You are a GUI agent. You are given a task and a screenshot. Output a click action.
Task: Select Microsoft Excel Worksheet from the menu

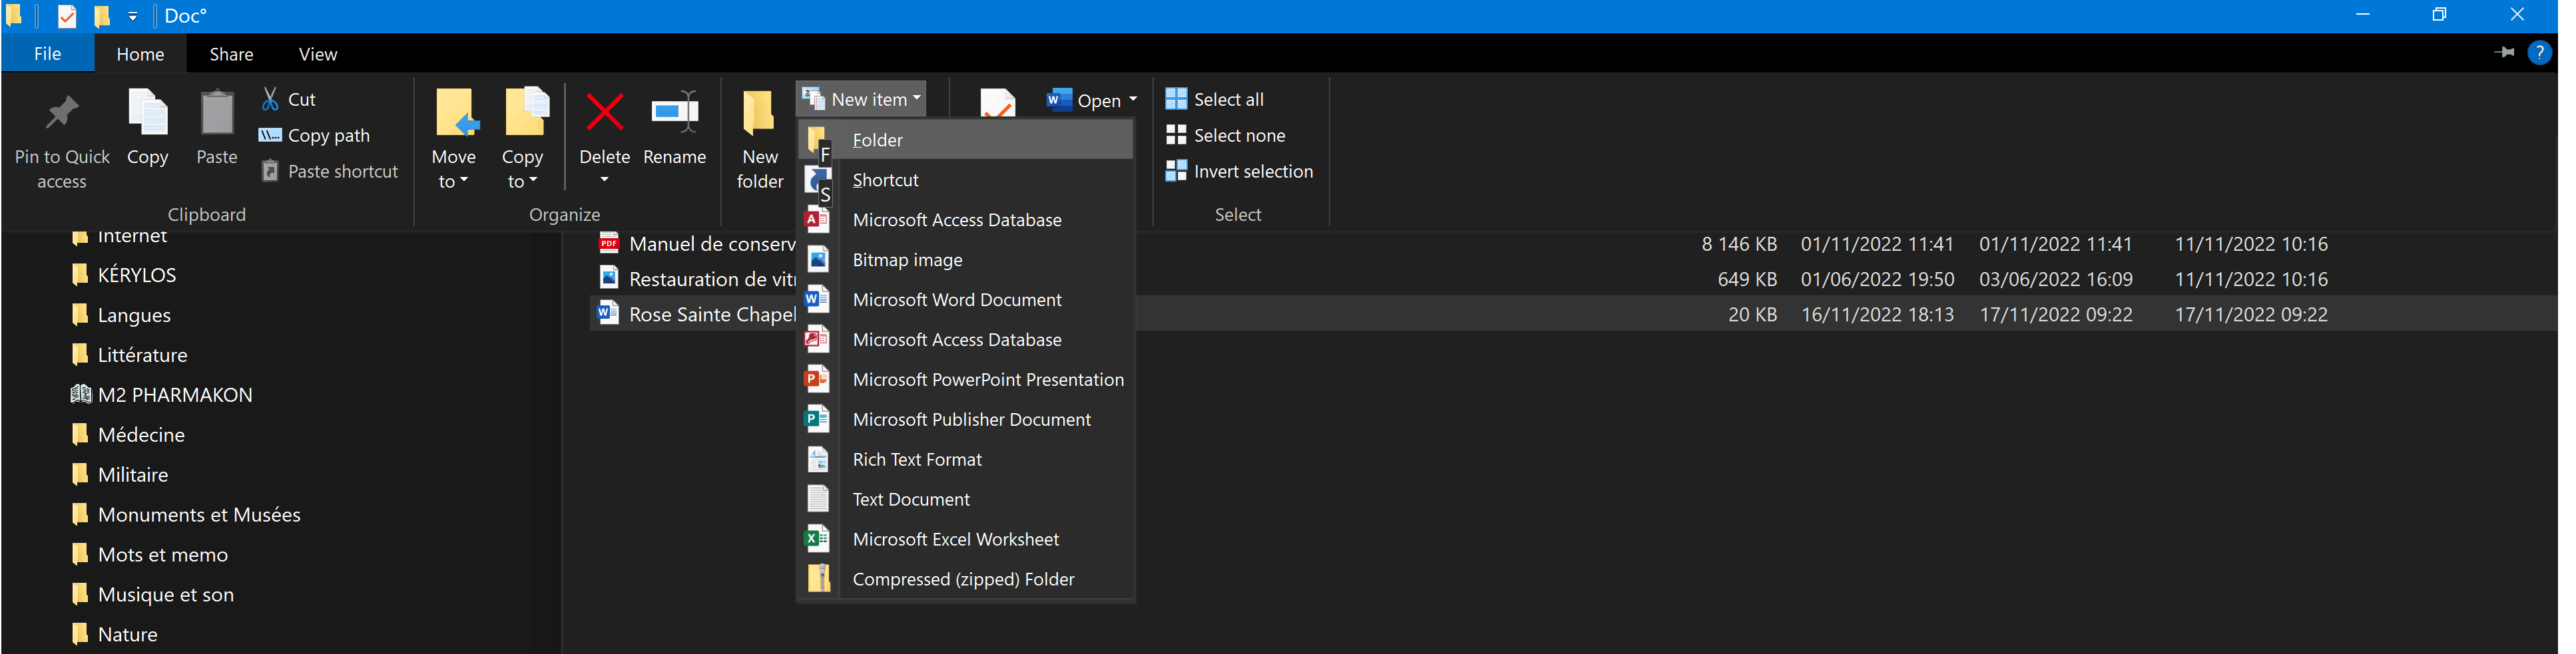(955, 538)
